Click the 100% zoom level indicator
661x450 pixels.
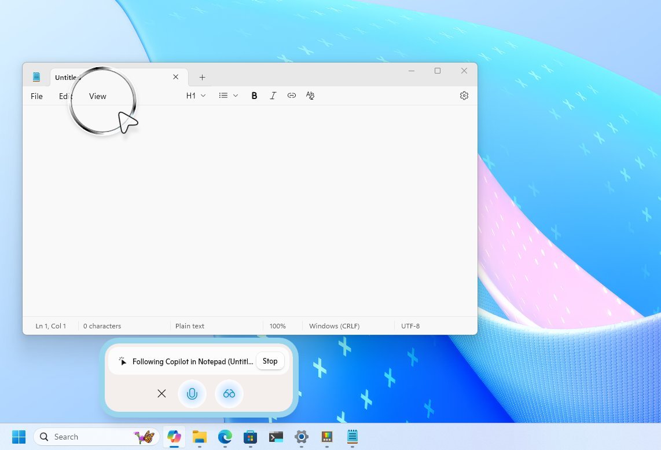(x=277, y=326)
